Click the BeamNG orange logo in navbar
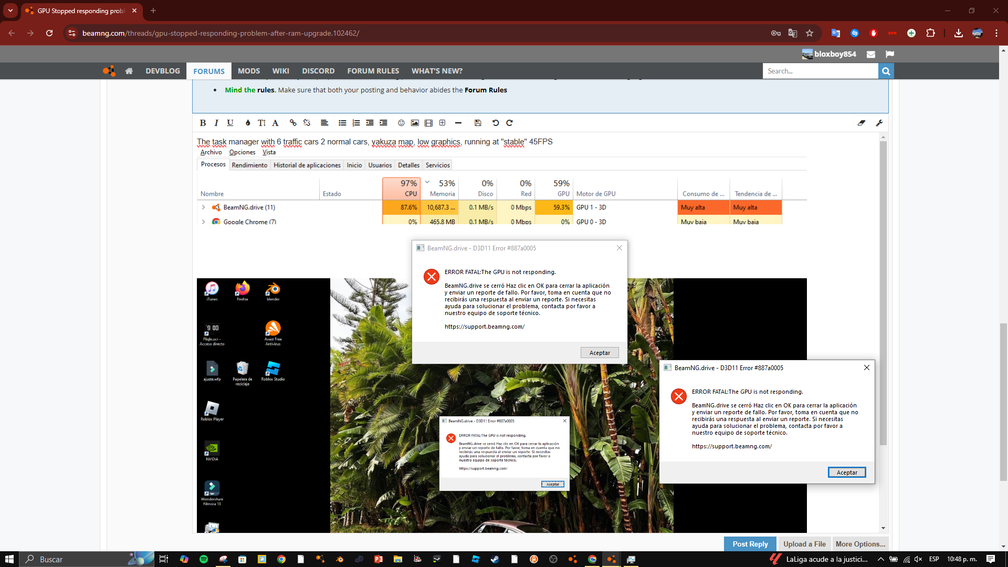1008x567 pixels. click(109, 71)
